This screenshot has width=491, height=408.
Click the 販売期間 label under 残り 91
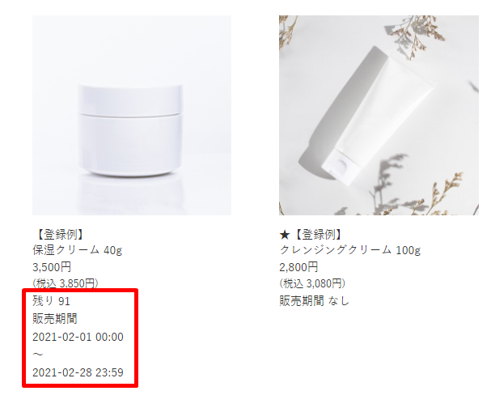pos(55,319)
